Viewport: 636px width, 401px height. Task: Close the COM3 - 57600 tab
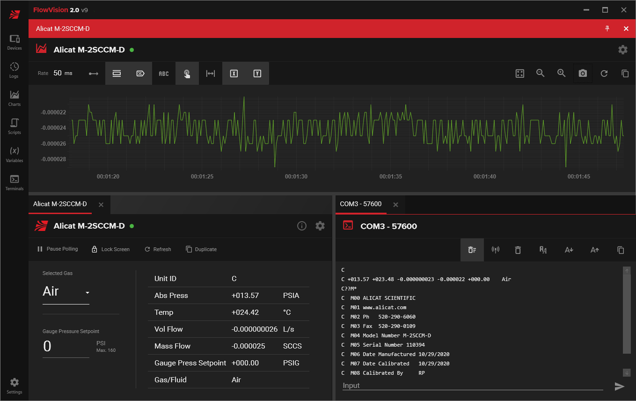(394, 204)
